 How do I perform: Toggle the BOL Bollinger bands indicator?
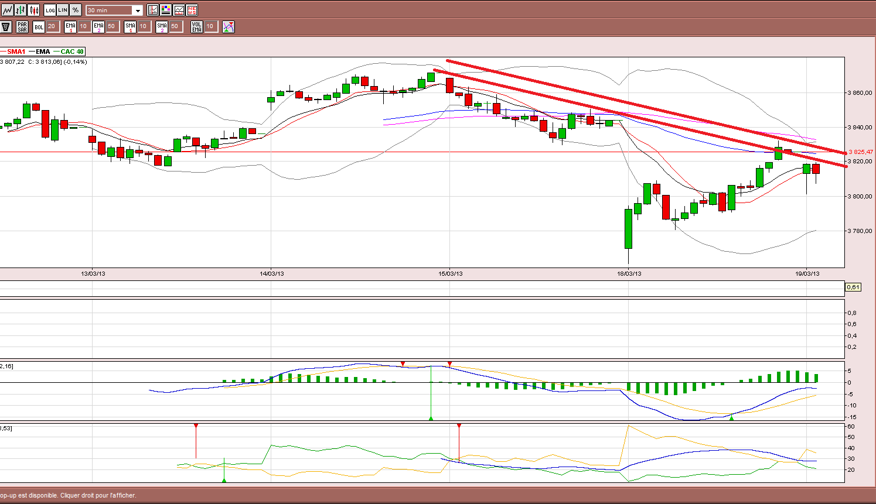[39, 27]
